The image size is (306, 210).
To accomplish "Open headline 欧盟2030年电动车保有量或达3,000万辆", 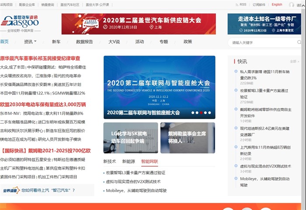I will tap(43, 105).
